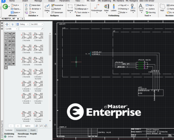This screenshot has width=174, height=140.
Task: Select the 31-32 / 41-42 2 brytande symbol
Action: click(26, 49)
